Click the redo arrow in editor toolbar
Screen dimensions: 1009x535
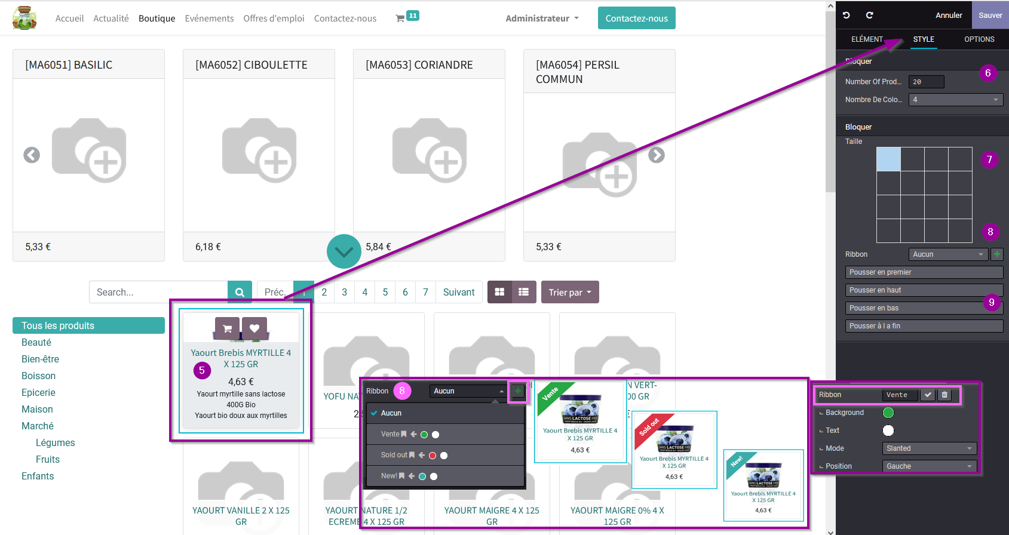(869, 15)
